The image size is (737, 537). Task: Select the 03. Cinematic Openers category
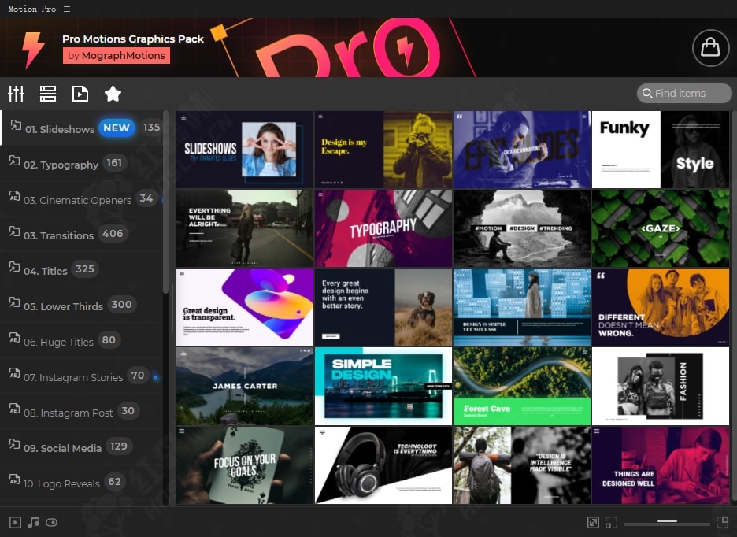click(x=82, y=199)
